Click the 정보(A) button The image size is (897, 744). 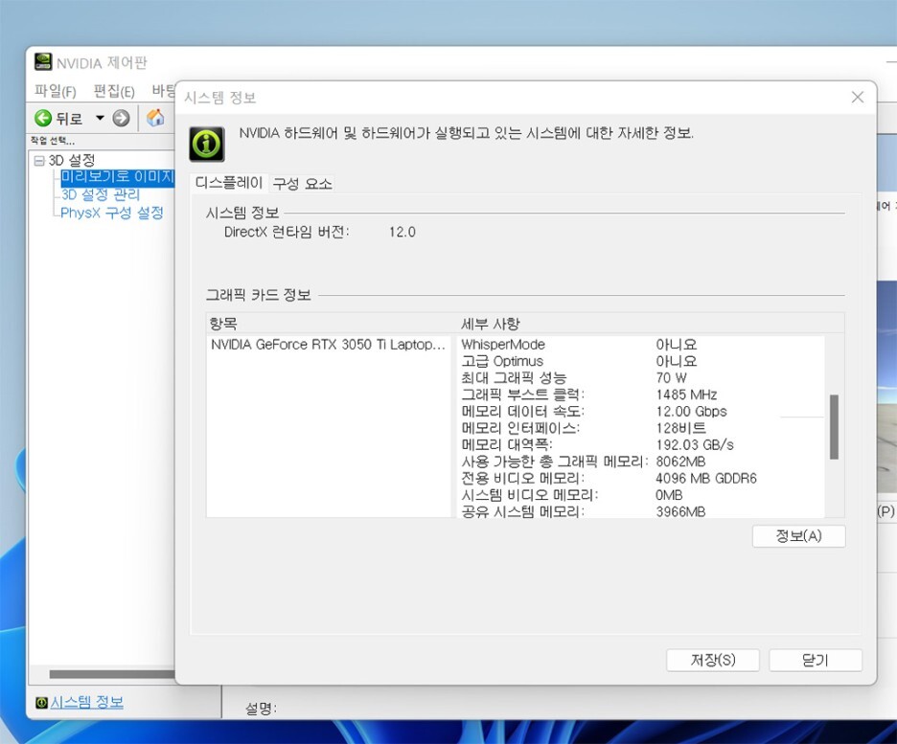point(798,536)
